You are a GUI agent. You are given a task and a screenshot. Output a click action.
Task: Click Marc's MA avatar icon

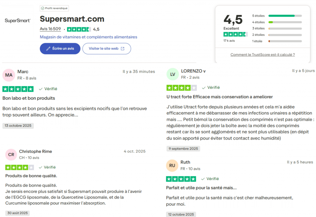pos(9,75)
